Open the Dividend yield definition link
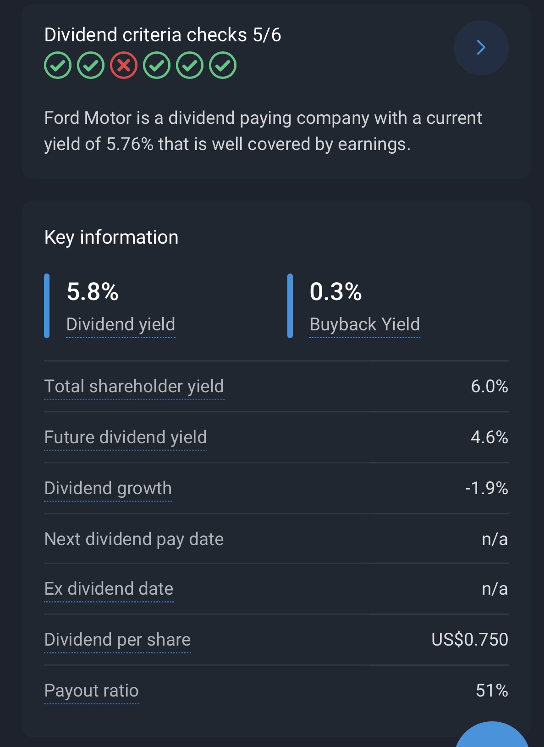544x747 pixels. point(121,324)
